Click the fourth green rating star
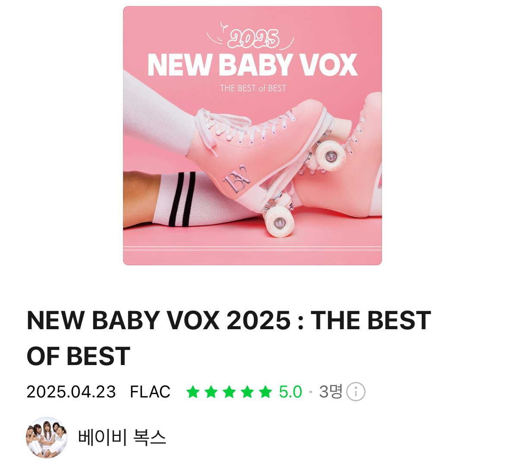Viewport: 505px width, 464px height. 247,392
